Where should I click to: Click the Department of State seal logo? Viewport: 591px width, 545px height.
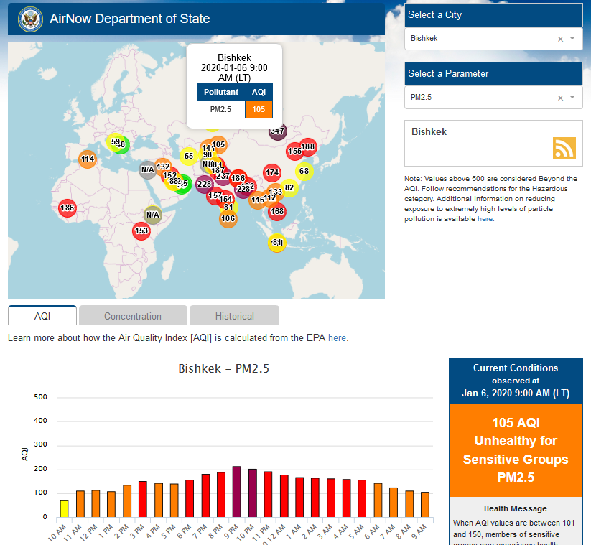pos(30,19)
